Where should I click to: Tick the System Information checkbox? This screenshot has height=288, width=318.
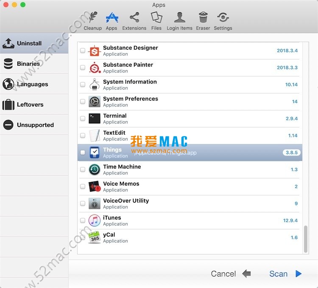point(83,85)
